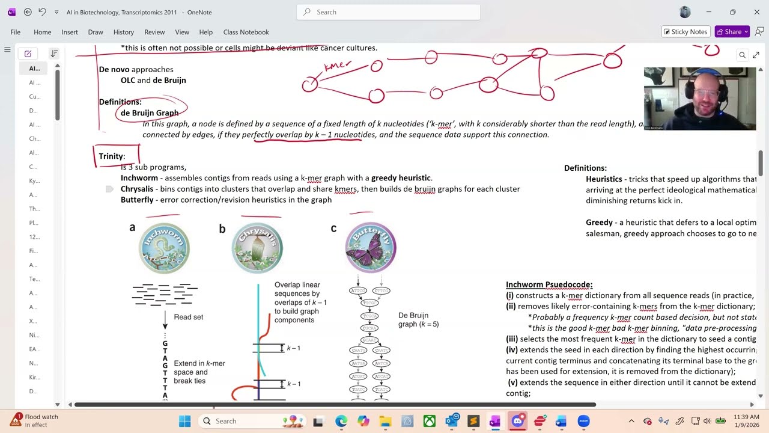Viewport: 769px width, 433px height.
Task: Open the File menu
Action: pyautogui.click(x=16, y=32)
